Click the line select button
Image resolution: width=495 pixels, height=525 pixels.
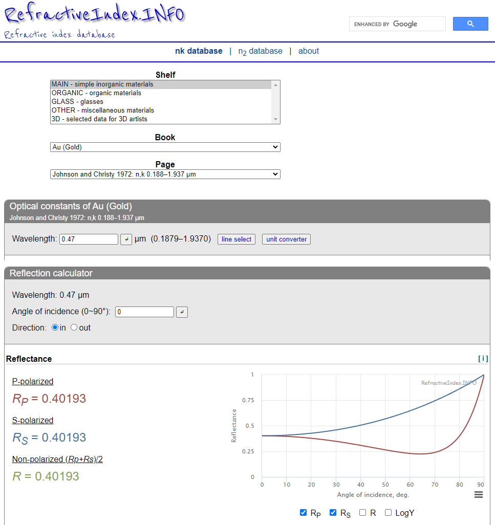tap(236, 239)
